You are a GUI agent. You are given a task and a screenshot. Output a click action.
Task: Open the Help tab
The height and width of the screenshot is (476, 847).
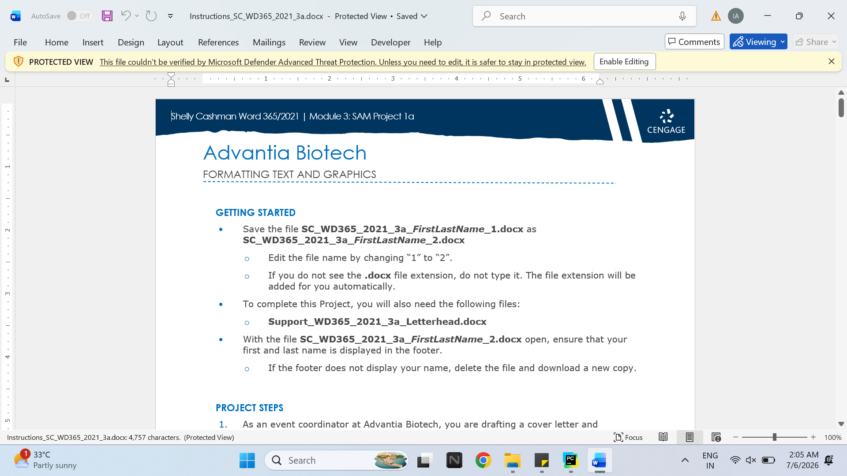[x=433, y=42]
